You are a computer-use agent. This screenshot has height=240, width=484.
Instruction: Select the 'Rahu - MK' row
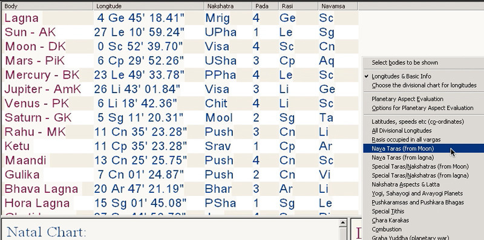pos(180,132)
